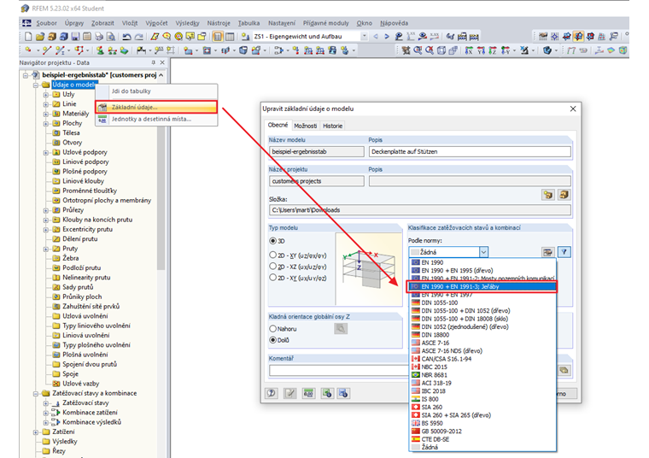Open the ZS1 load case dropdown
649x458 pixels.
point(365,37)
